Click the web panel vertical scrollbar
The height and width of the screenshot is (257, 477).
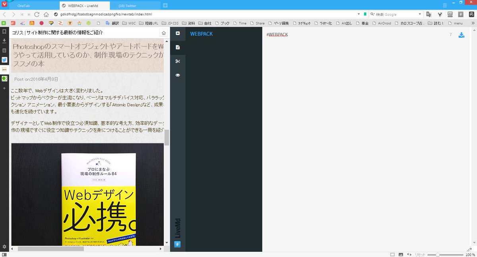[x=167, y=138]
